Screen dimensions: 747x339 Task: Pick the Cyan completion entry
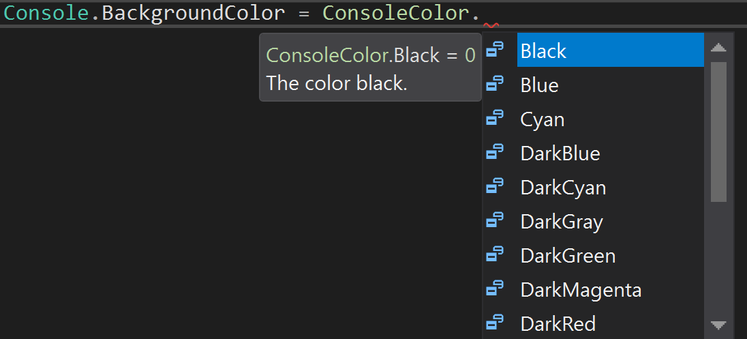[610, 119]
